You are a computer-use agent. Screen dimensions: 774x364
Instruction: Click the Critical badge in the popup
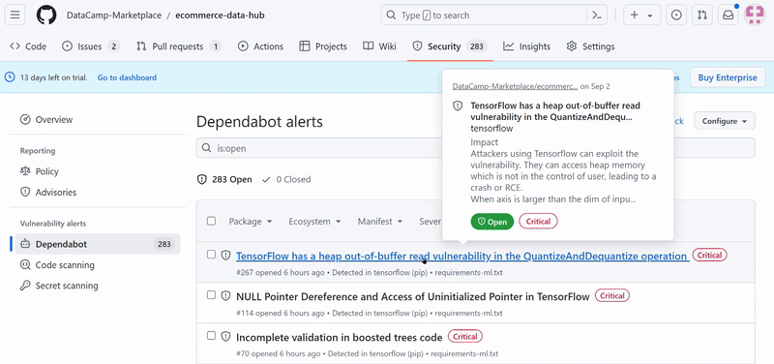coord(538,222)
